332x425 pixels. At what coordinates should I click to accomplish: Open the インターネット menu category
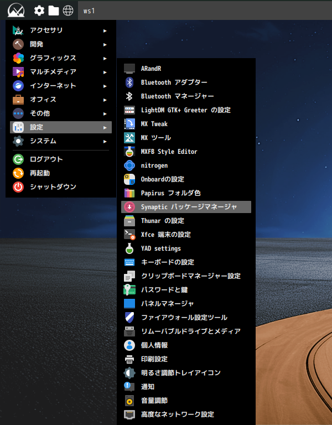[61, 86]
